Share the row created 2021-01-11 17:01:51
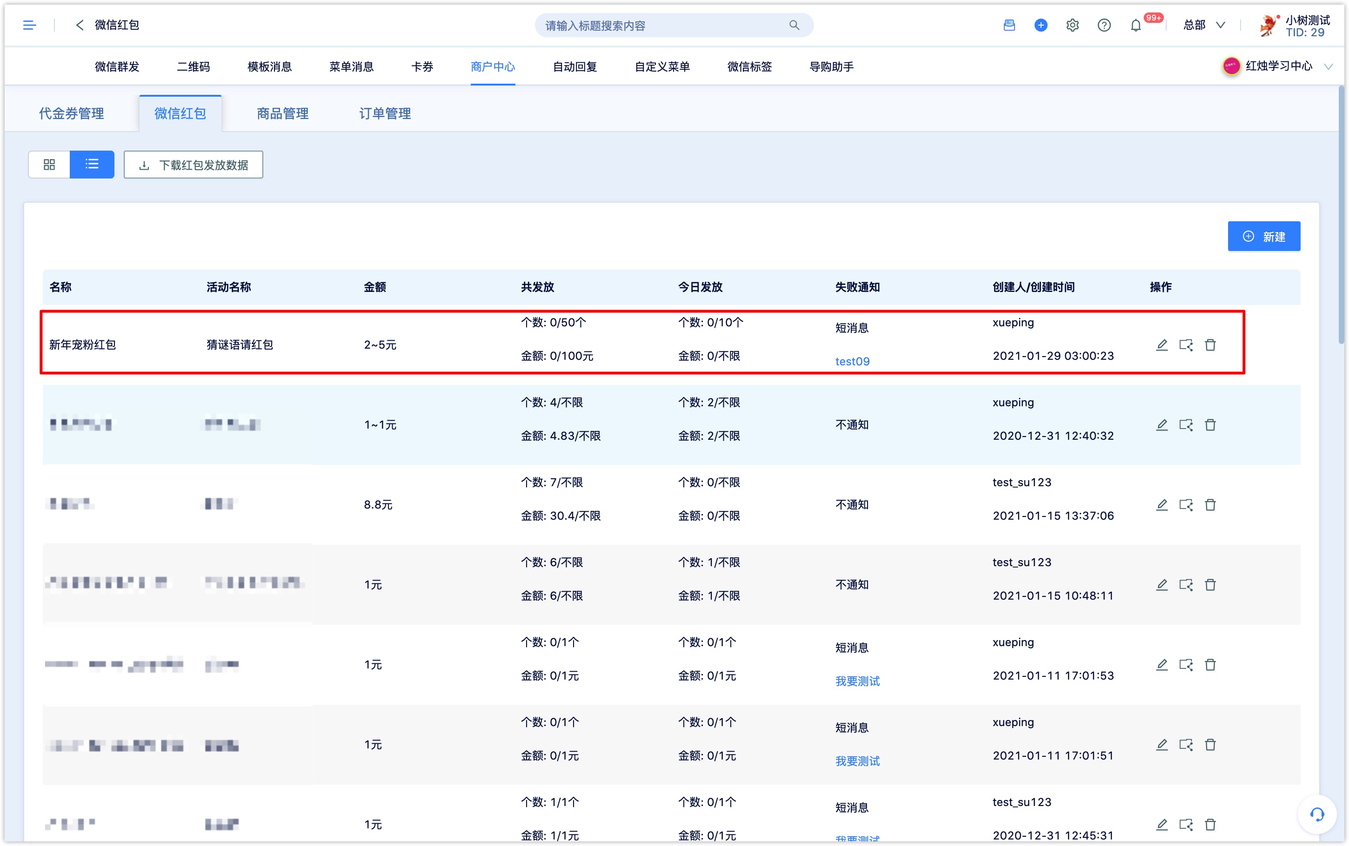The image size is (1349, 846). coord(1186,745)
